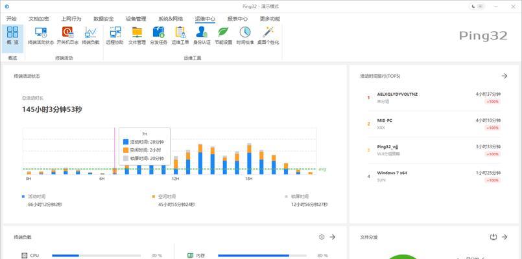Screen dimensions: 522x259
Task: Click the 3小时33分钟 duration value
Action: 488,146
